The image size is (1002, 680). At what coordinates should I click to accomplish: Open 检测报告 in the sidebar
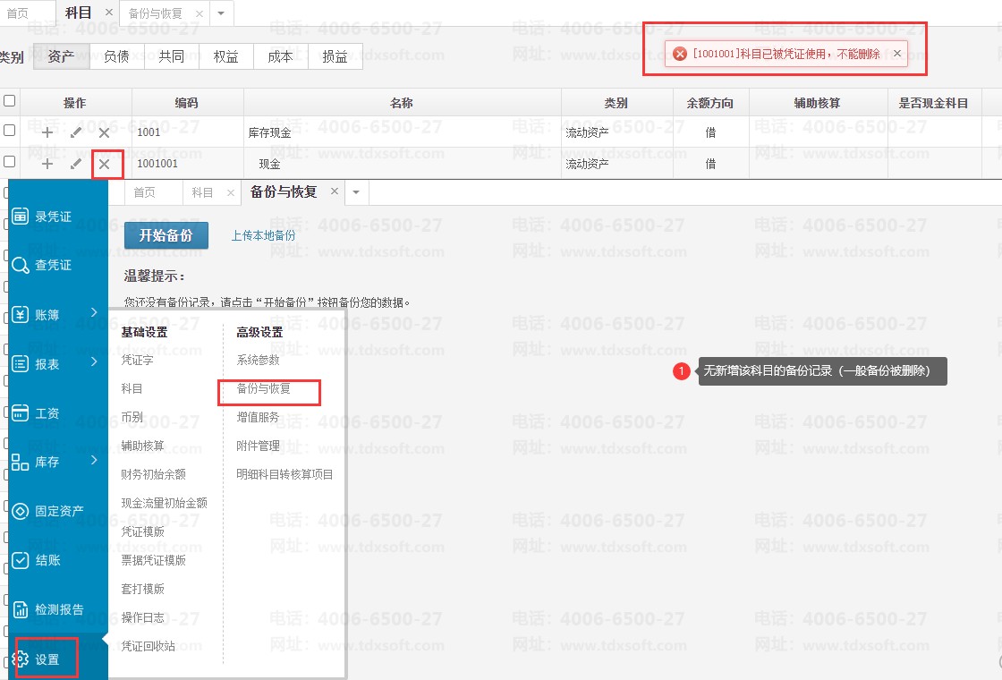pyautogui.click(x=58, y=610)
